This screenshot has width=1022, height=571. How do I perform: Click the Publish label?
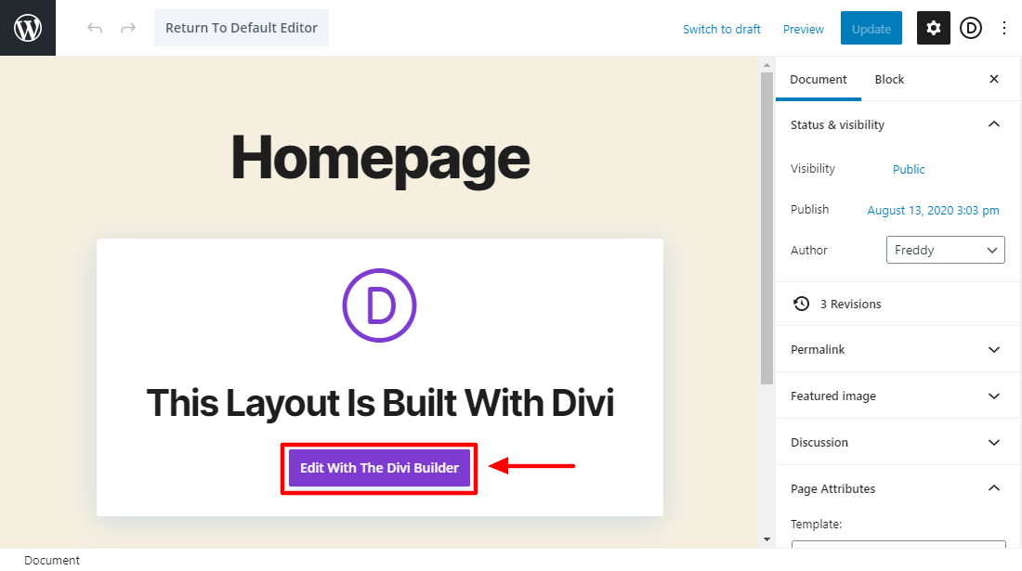coord(809,210)
